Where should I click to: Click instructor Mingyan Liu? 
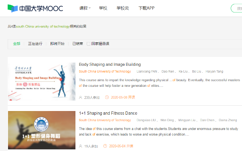(187, 120)
